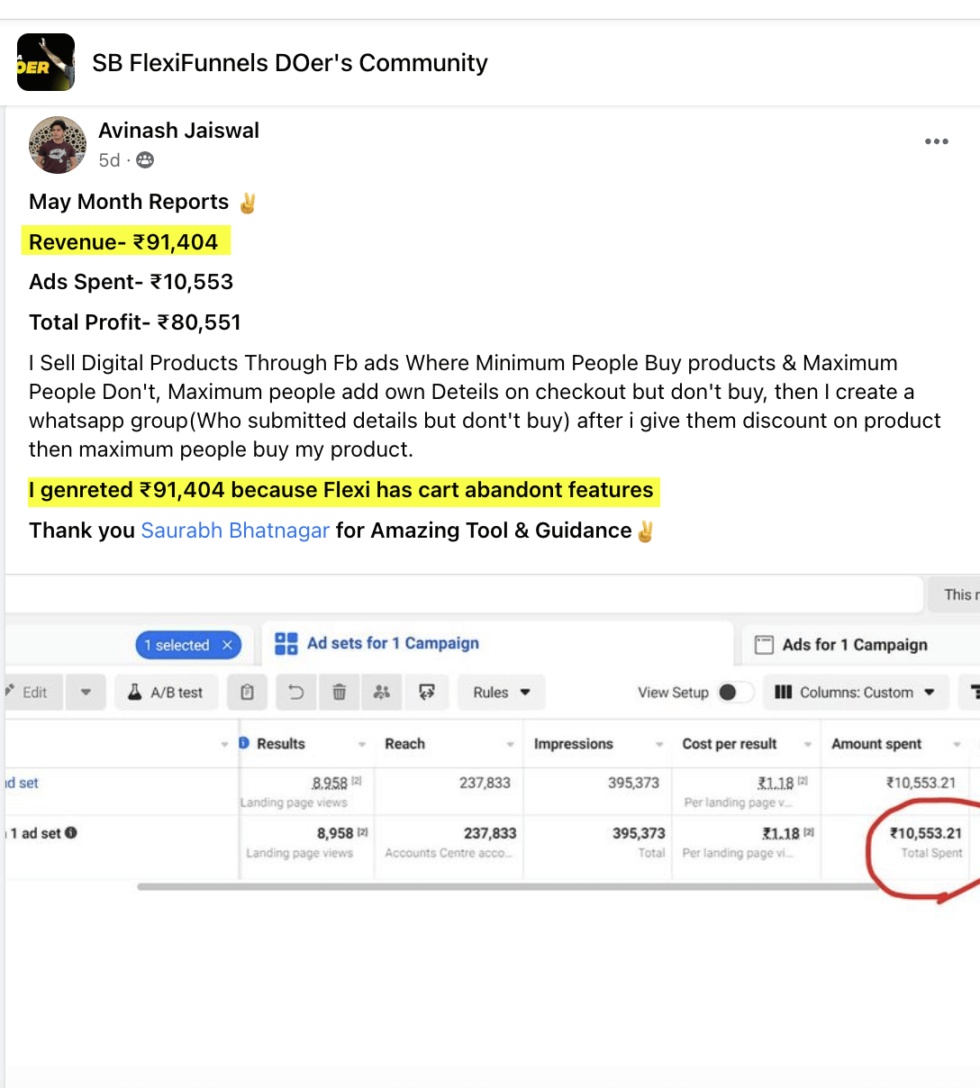
Task: Click the automated rules export icon
Action: (x=425, y=692)
